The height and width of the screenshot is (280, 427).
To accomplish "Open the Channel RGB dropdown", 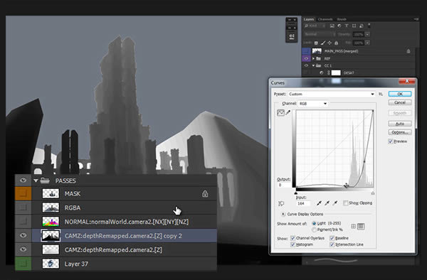I will point(313,104).
